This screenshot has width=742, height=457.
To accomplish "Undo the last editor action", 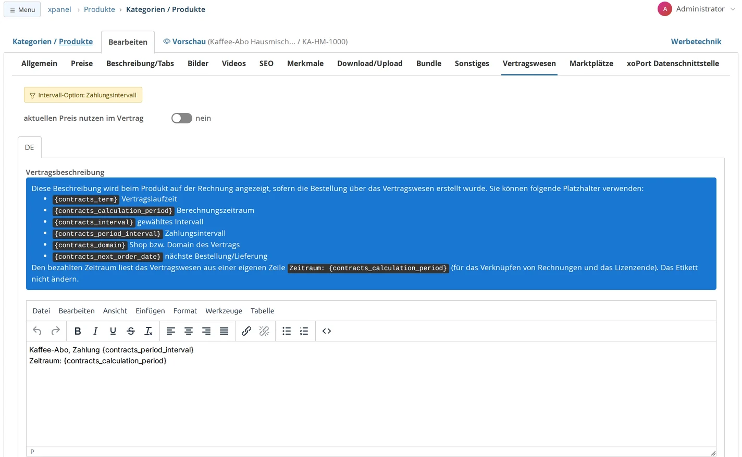I will click(x=37, y=331).
